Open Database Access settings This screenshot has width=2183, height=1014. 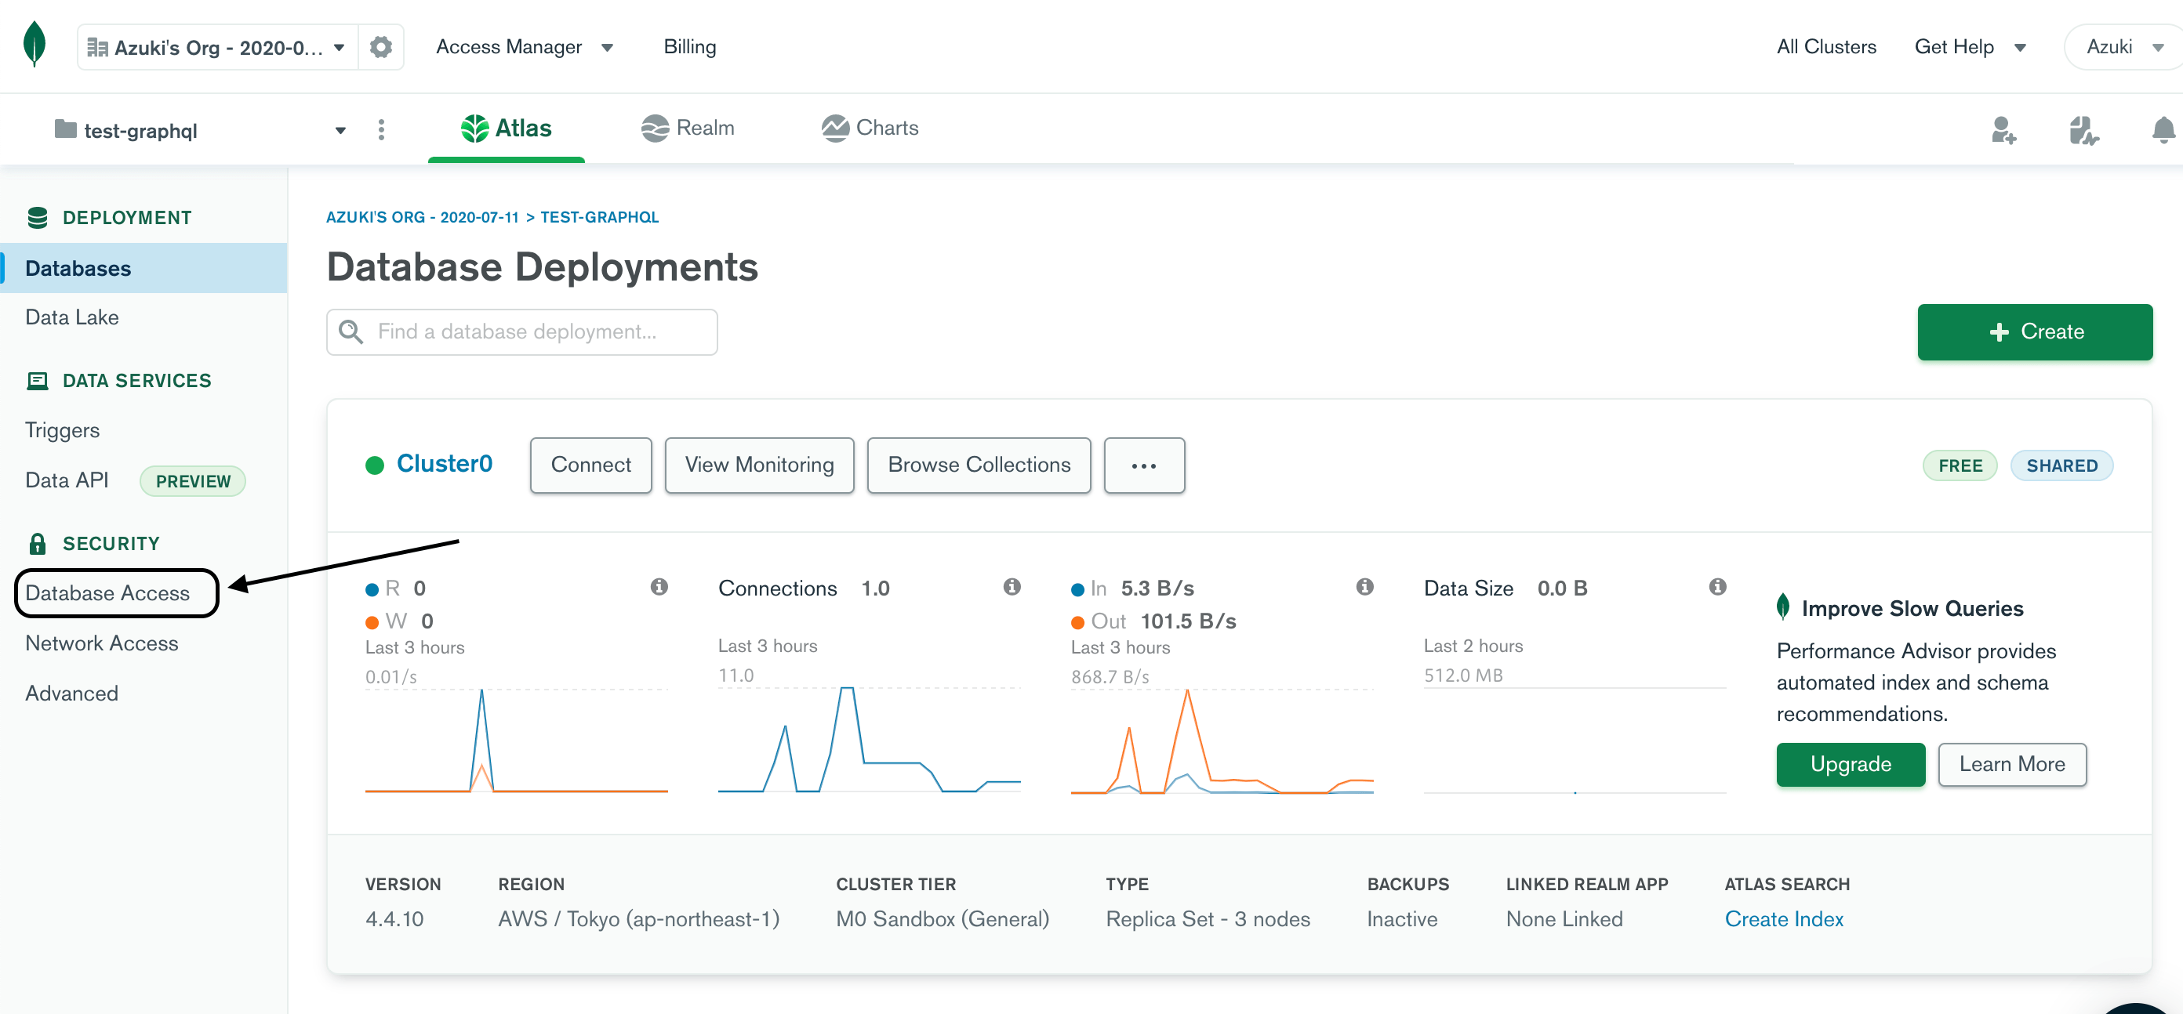pyautogui.click(x=107, y=593)
